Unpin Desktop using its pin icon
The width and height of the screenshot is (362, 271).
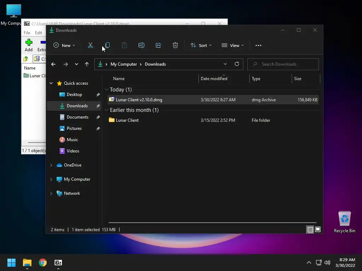point(98,95)
